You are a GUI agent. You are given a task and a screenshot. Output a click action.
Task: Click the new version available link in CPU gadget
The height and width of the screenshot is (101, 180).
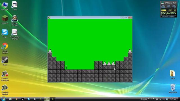[168, 17]
